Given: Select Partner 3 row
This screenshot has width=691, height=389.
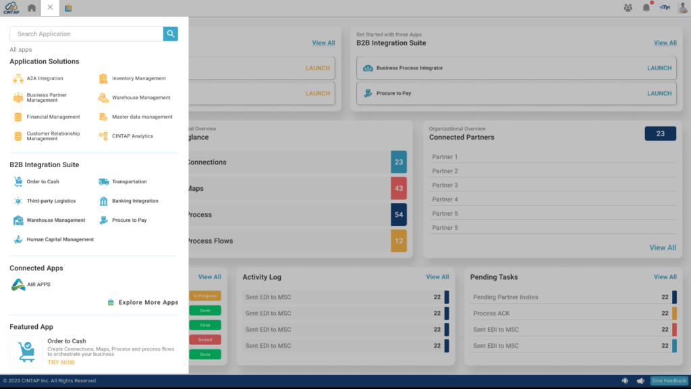Looking at the screenshot, I should tap(552, 185).
